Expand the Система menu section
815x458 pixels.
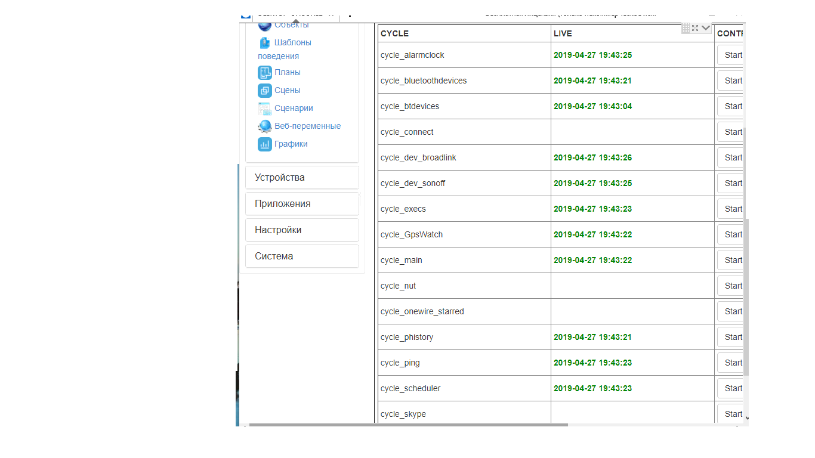coord(302,256)
